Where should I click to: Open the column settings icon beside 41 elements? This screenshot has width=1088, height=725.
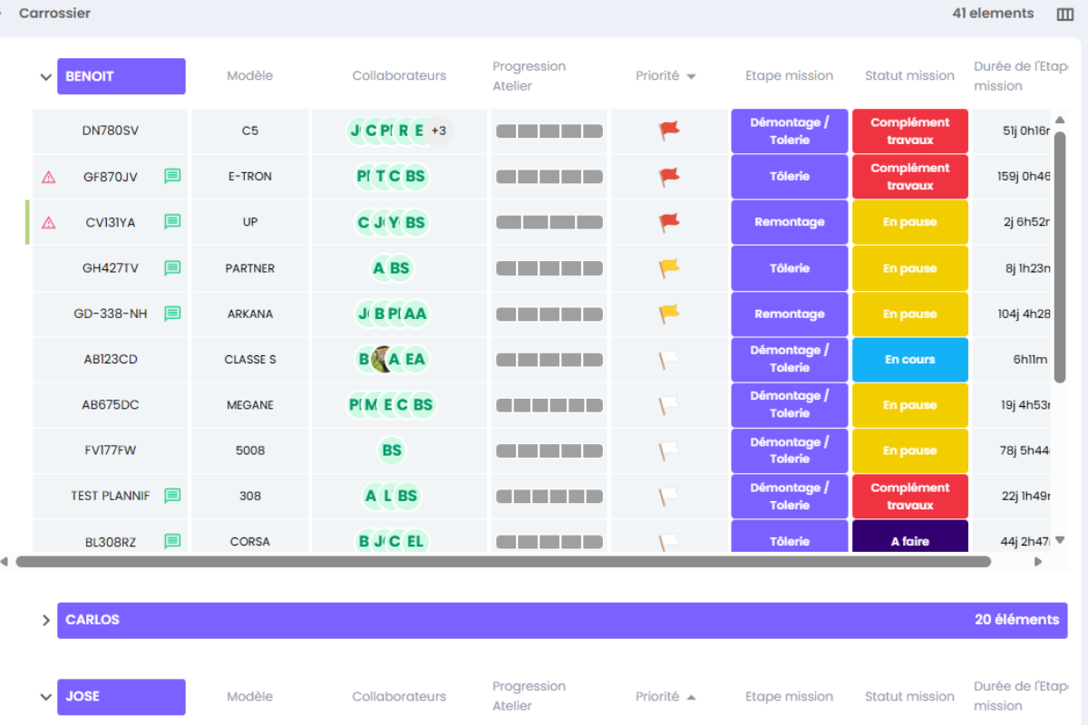1065,14
